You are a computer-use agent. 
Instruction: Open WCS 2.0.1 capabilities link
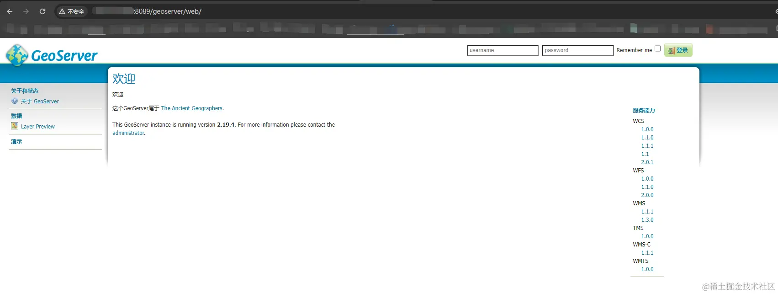647,162
